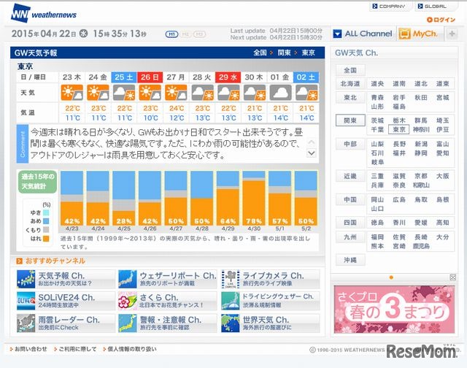Close the ad banner with the X icon
Image resolution: width=467 pixels, height=368 pixels.
coord(452,277)
